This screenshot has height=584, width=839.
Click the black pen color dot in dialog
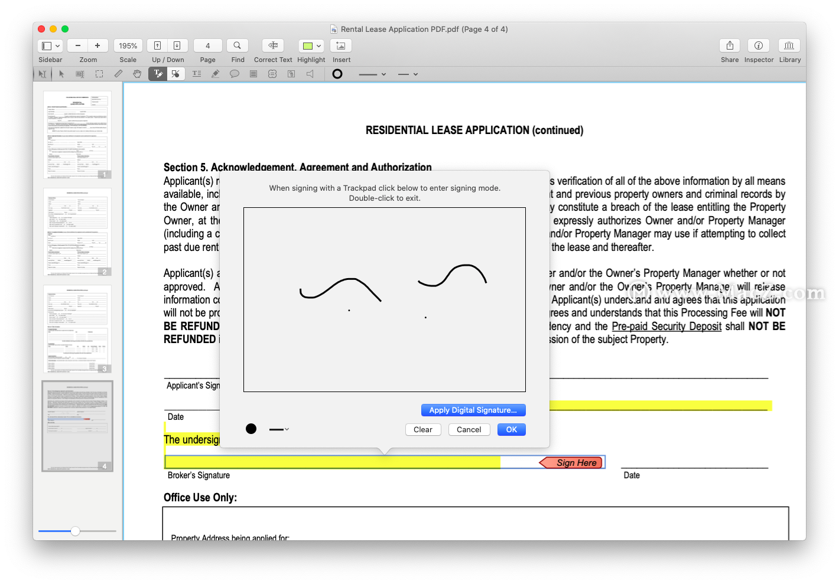point(251,429)
